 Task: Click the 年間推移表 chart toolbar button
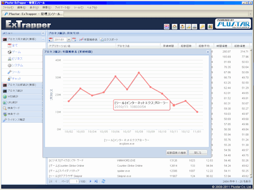coord(88,40)
